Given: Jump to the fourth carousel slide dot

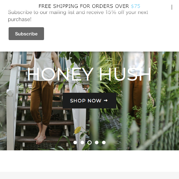Looking at the screenshot, I should (97, 142).
